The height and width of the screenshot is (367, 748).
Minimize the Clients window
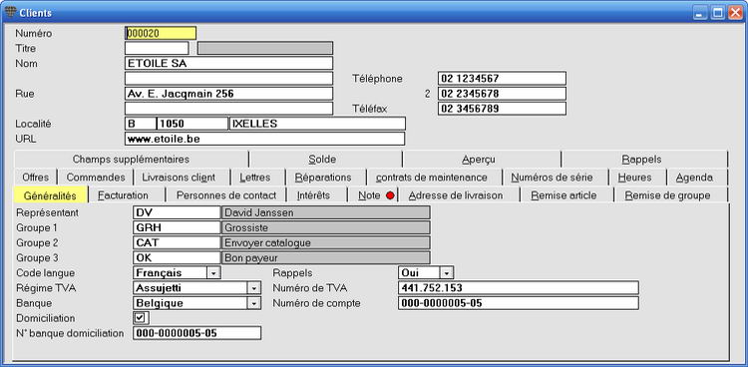[700, 13]
